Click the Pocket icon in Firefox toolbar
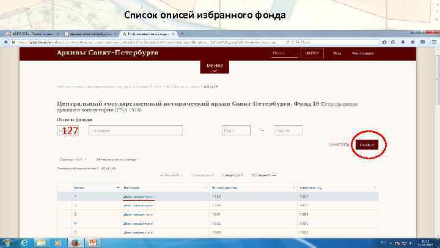Image resolution: width=440 pixels, height=248 pixels. [423, 42]
